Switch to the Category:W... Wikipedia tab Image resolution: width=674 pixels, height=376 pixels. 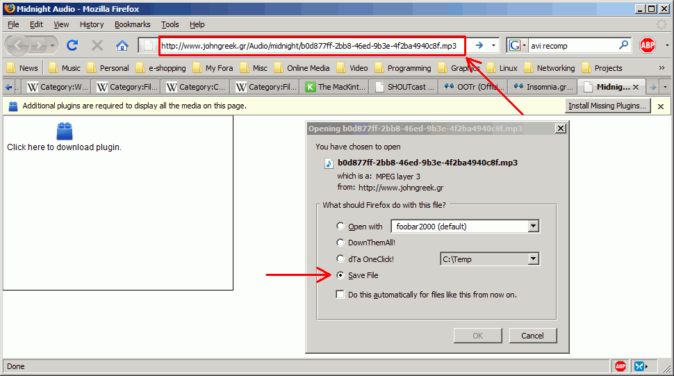point(57,87)
